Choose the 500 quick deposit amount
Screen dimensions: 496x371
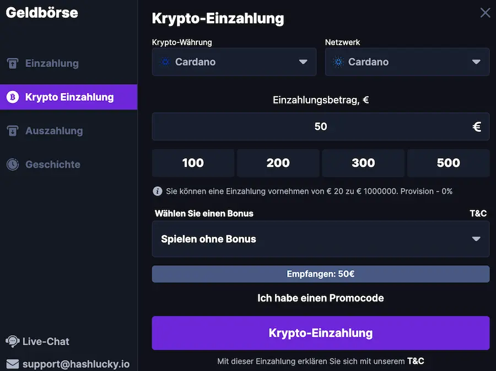point(448,163)
